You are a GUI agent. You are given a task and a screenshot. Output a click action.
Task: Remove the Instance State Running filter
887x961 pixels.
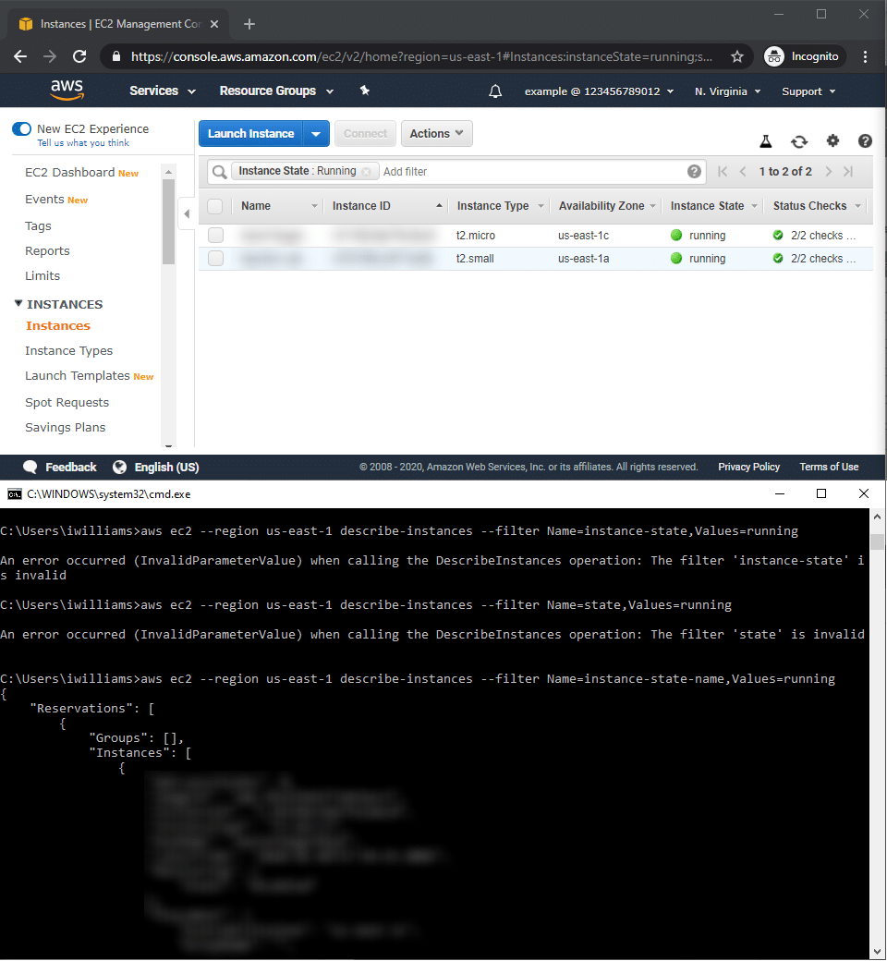(x=367, y=172)
